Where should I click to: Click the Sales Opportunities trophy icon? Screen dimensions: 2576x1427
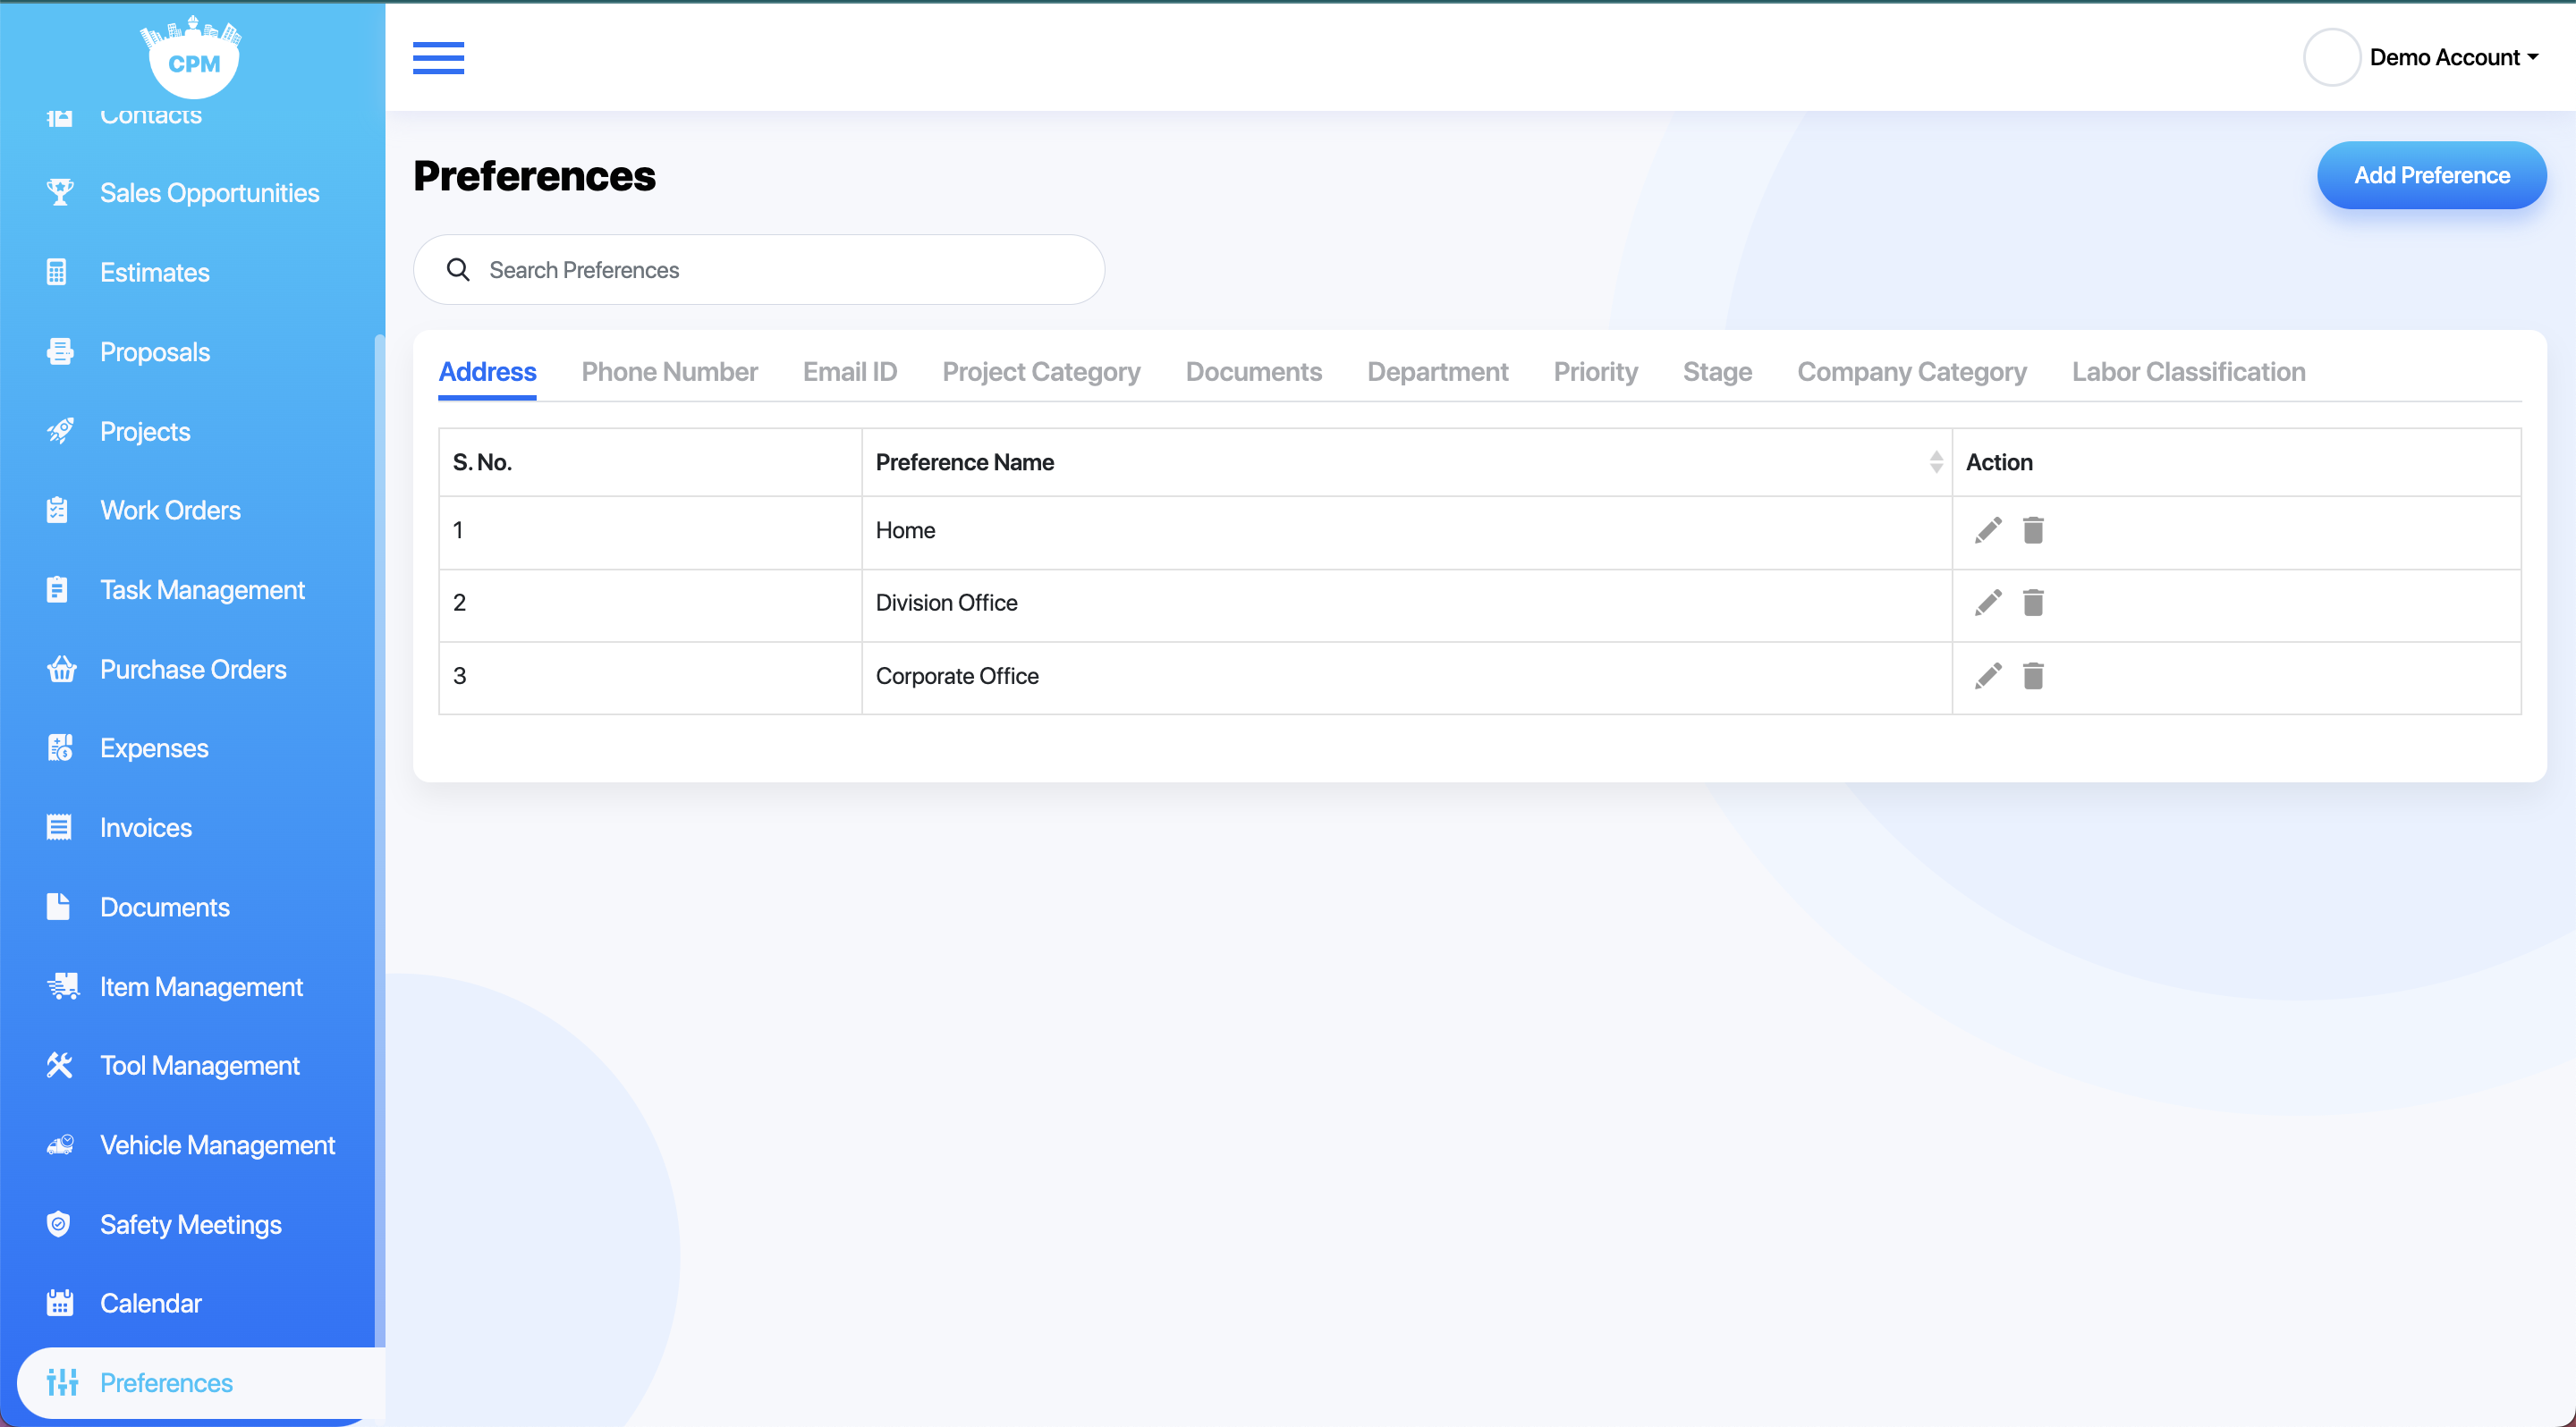[60, 192]
